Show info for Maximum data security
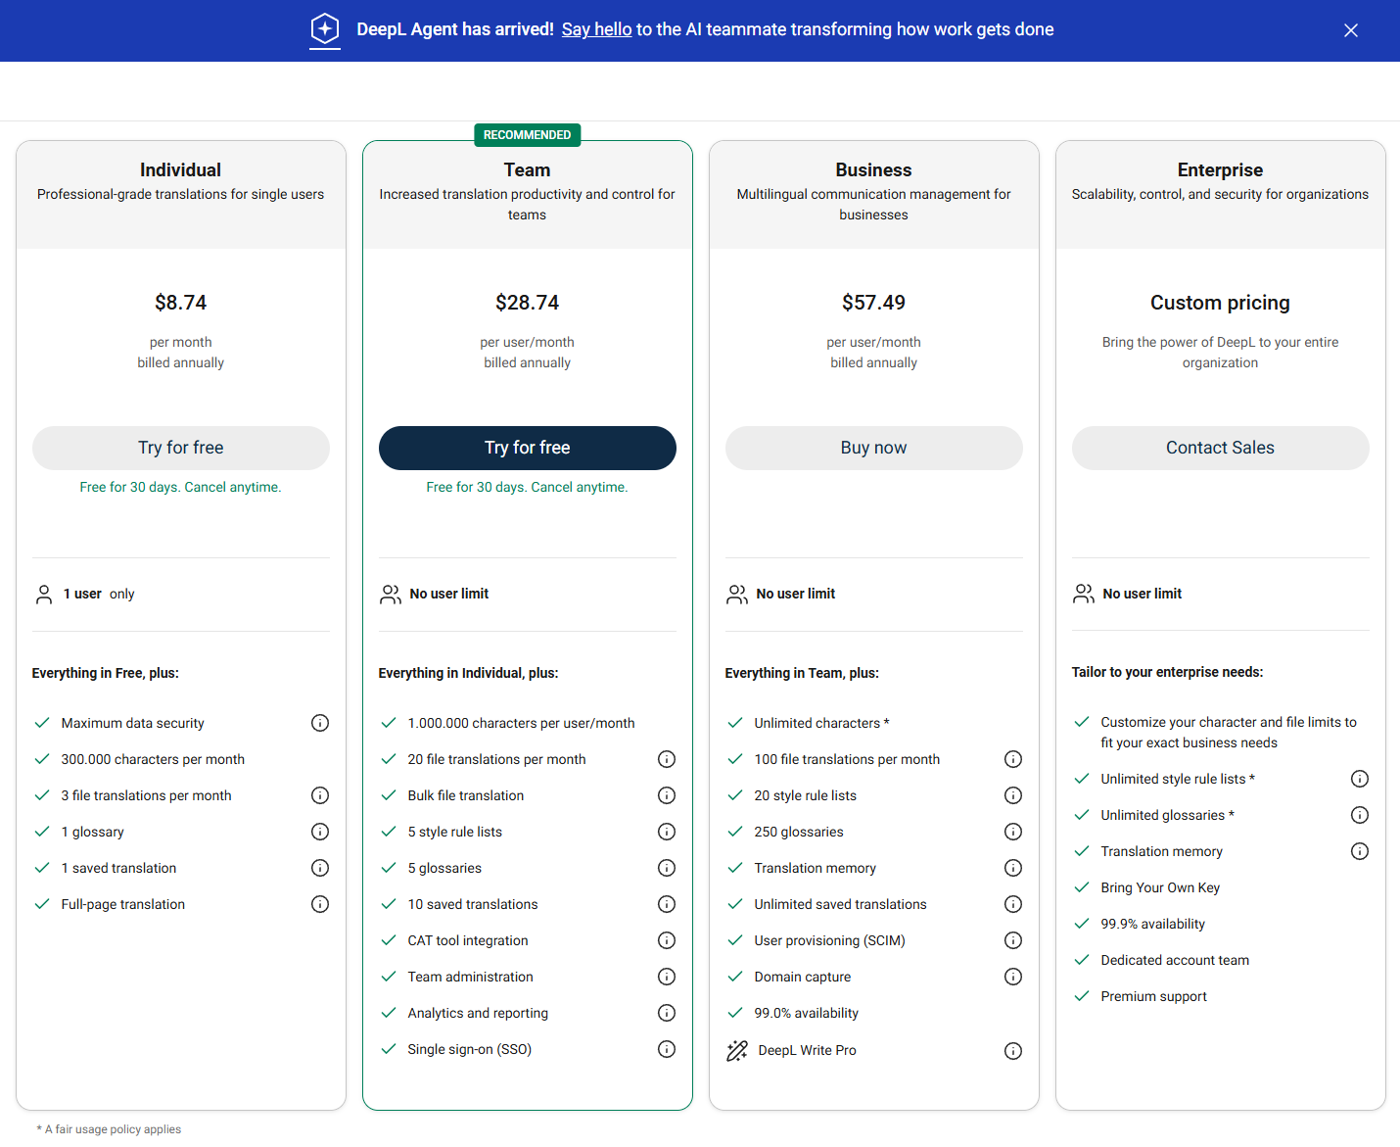1400x1147 pixels. [x=320, y=723]
